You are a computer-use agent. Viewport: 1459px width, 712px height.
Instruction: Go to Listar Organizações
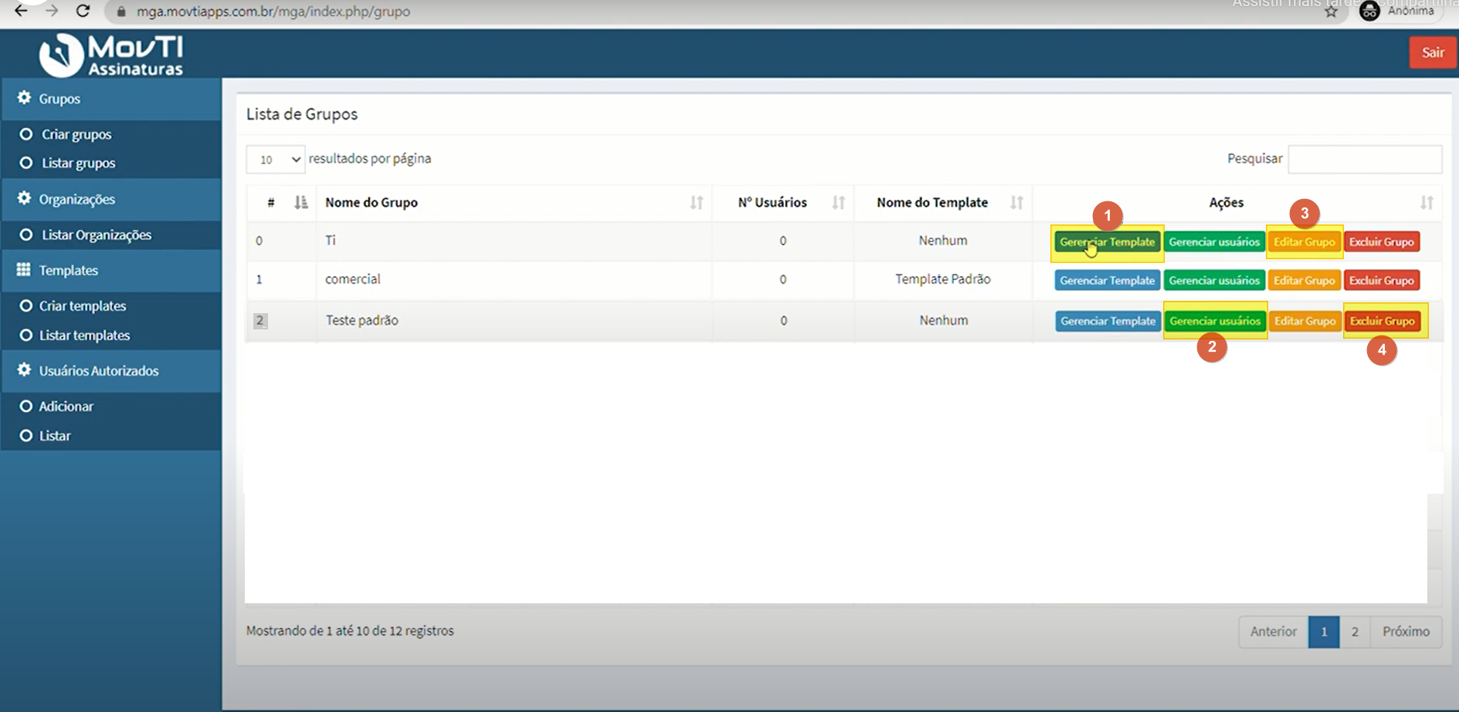tap(97, 235)
